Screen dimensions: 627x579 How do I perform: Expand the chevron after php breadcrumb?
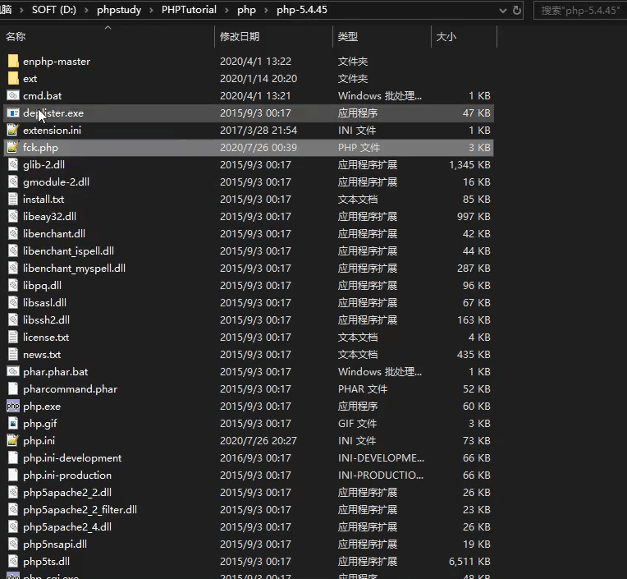266,10
